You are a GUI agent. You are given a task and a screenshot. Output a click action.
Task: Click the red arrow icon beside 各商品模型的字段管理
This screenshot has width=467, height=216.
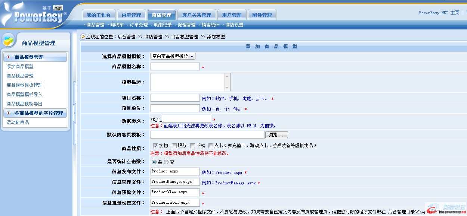[8, 113]
